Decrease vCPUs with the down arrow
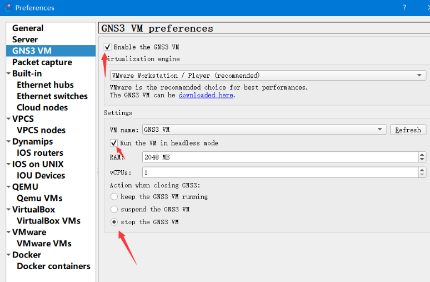 422,175
